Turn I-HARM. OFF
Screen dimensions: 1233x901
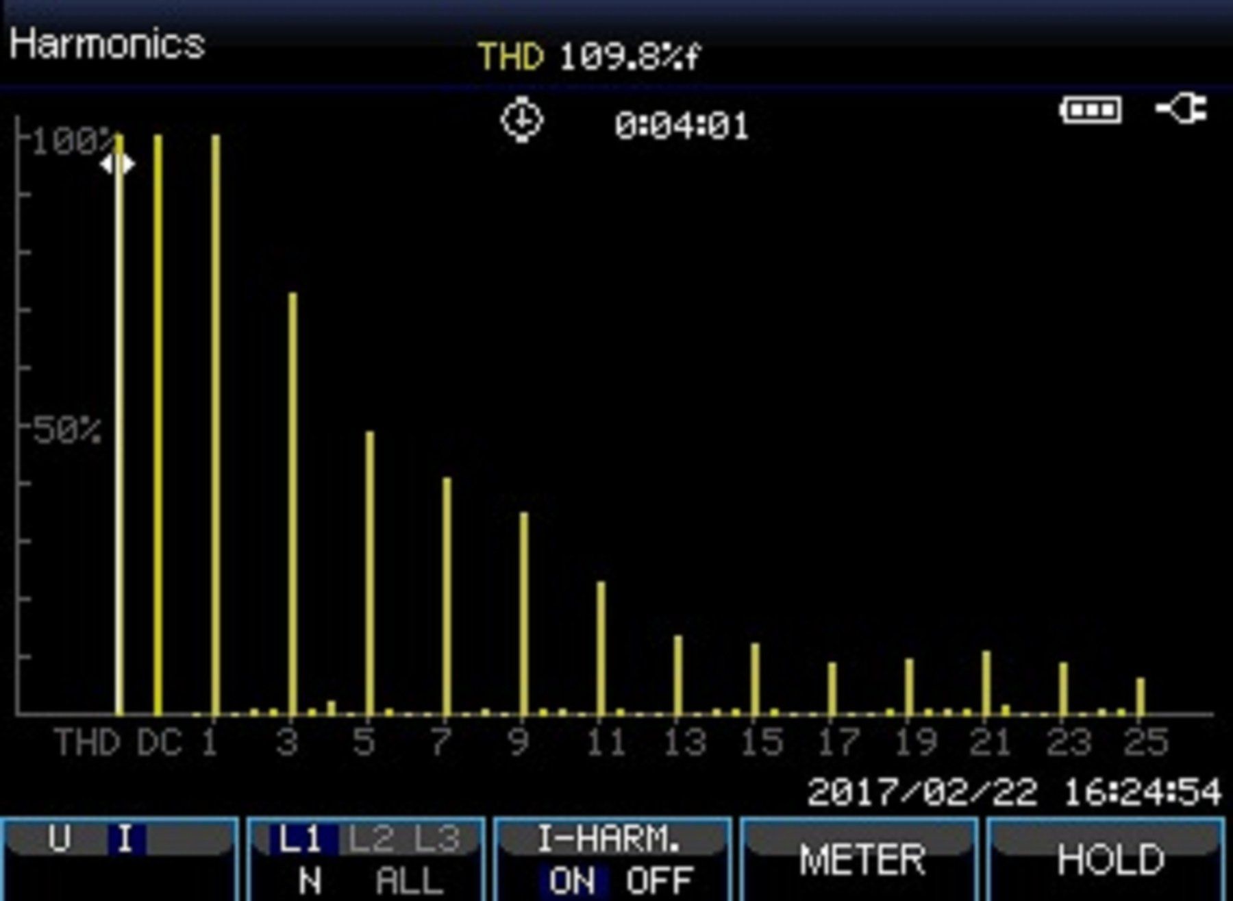point(660,881)
